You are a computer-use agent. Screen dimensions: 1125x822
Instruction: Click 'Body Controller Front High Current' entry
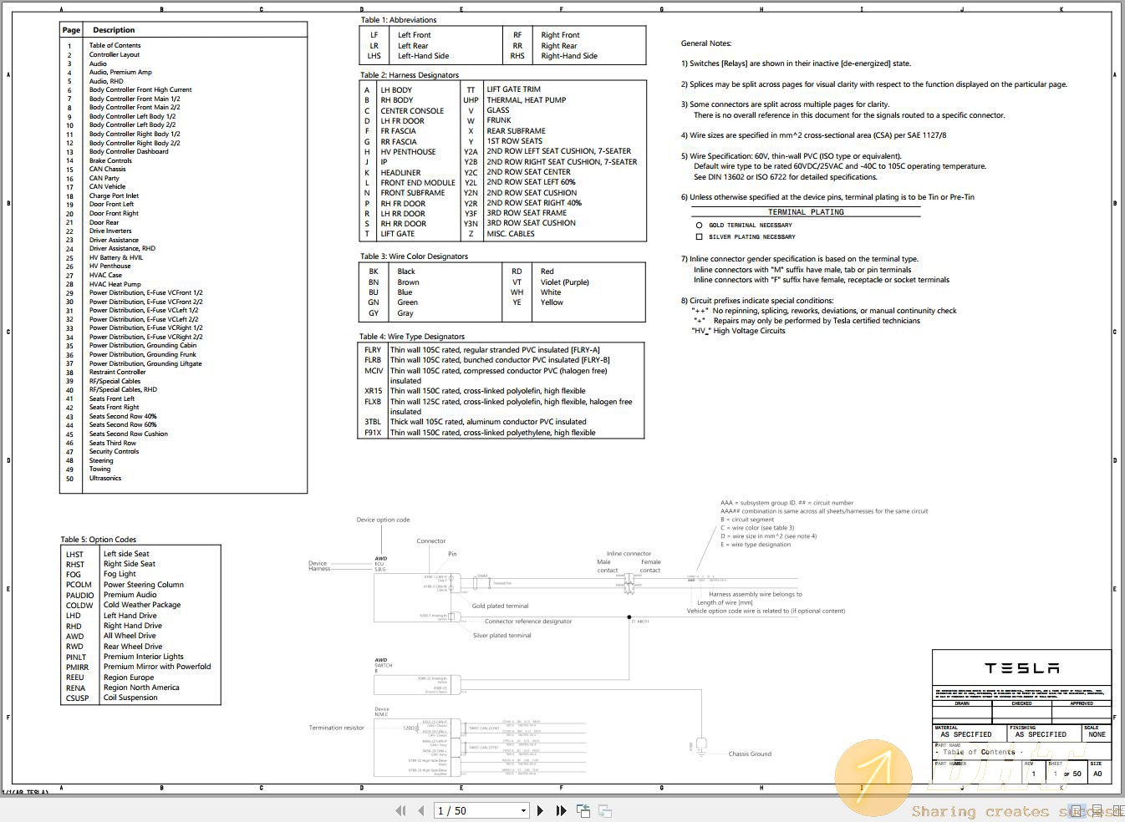[140, 89]
